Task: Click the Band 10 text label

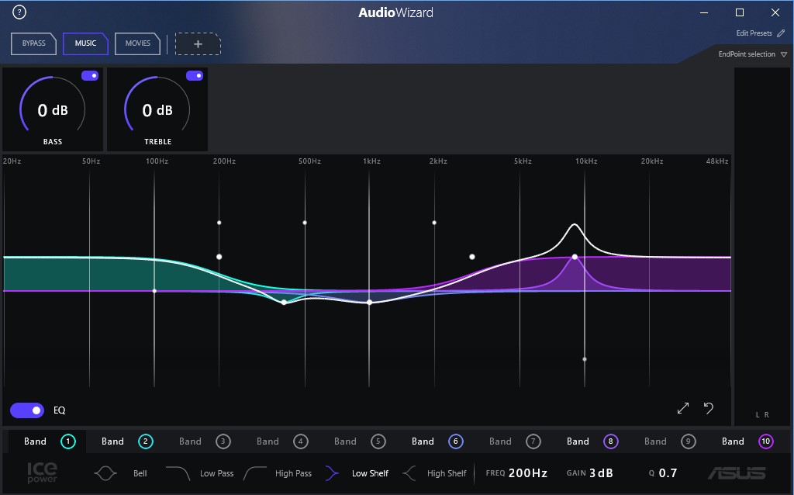Action: [733, 441]
